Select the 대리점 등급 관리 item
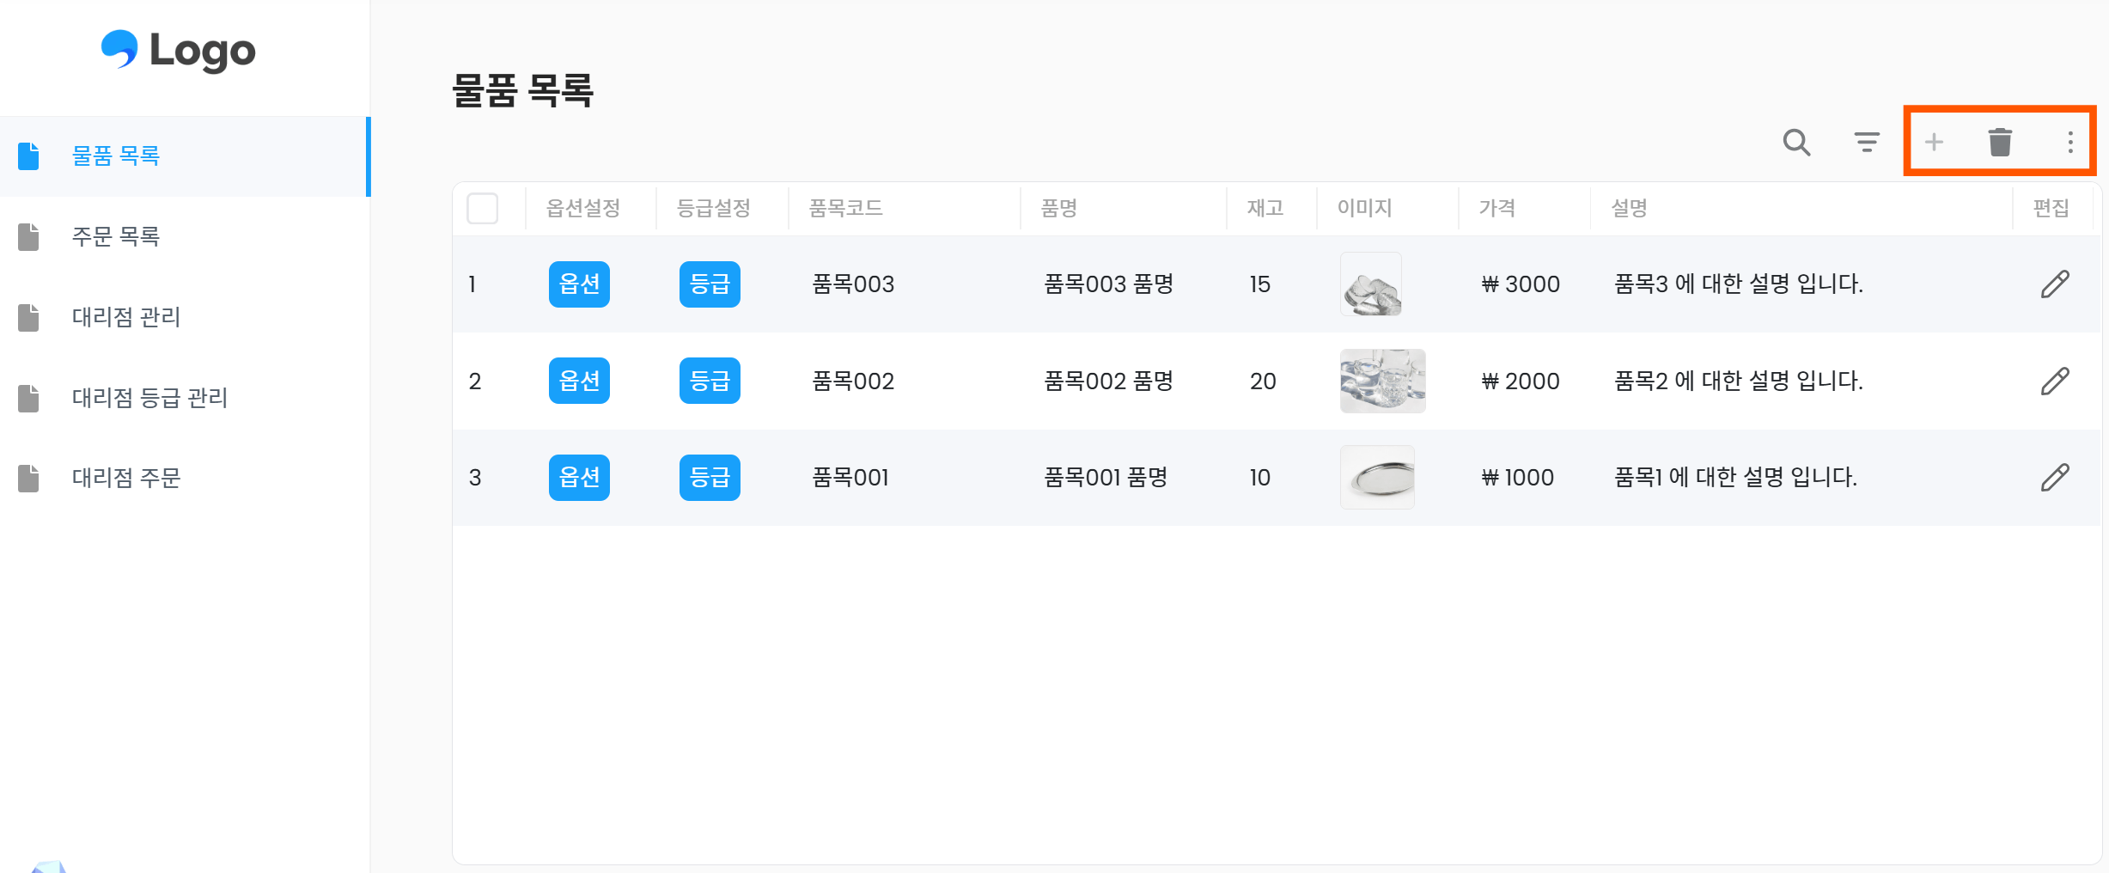 (x=149, y=398)
